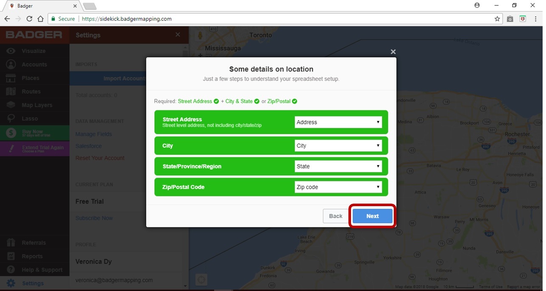Screen dimensions: 546x291
Task: Click the Subscribe Now link
Action: pos(94,218)
